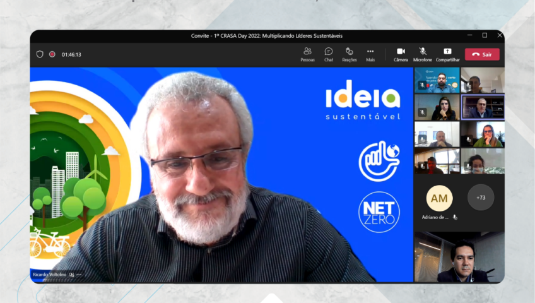Select the self-view video of man in suit
This screenshot has height=303, width=535.
(459, 257)
